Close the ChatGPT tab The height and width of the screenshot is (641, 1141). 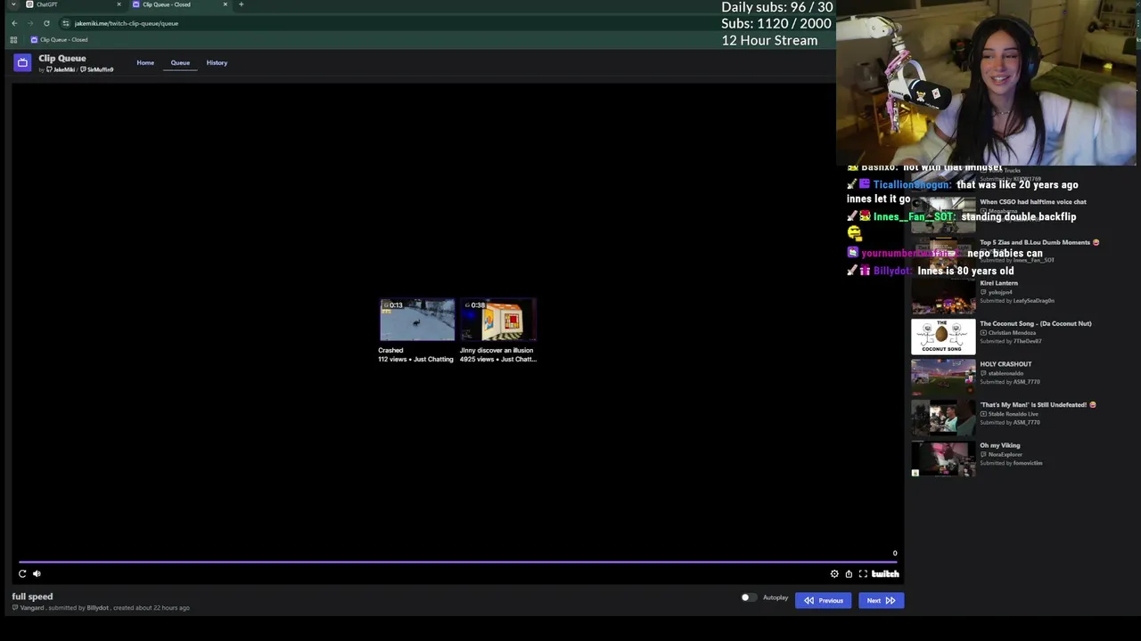[119, 4]
